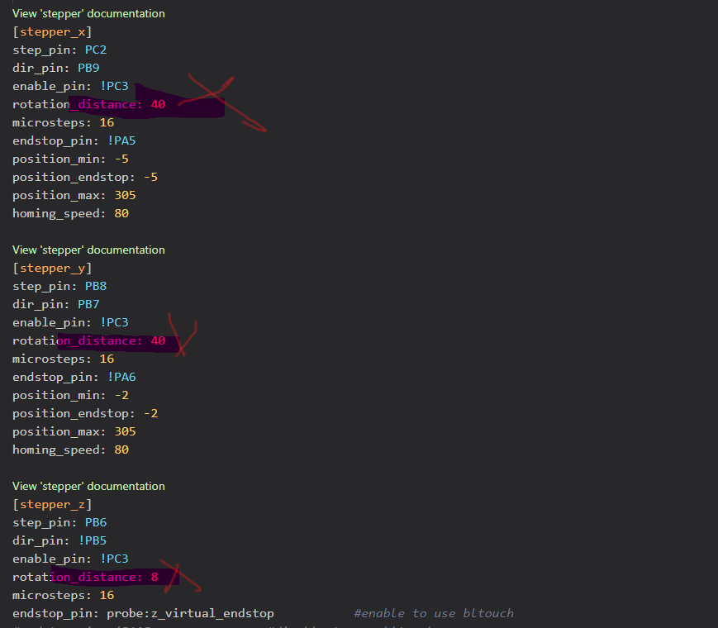Image resolution: width=718 pixels, height=628 pixels.
Task: Click stepper_x rotation_distance value 40
Action: [x=158, y=104]
